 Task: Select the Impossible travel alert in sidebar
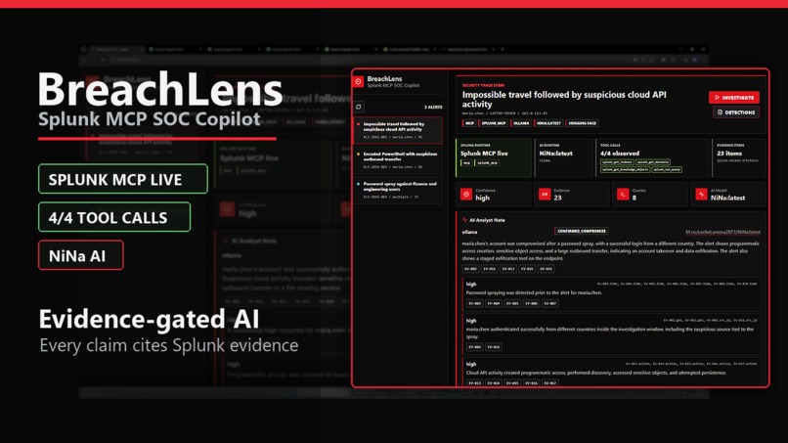(x=398, y=130)
